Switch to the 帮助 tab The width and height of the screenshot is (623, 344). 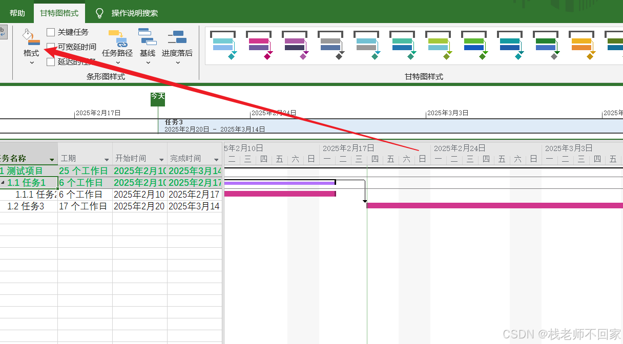17,13
